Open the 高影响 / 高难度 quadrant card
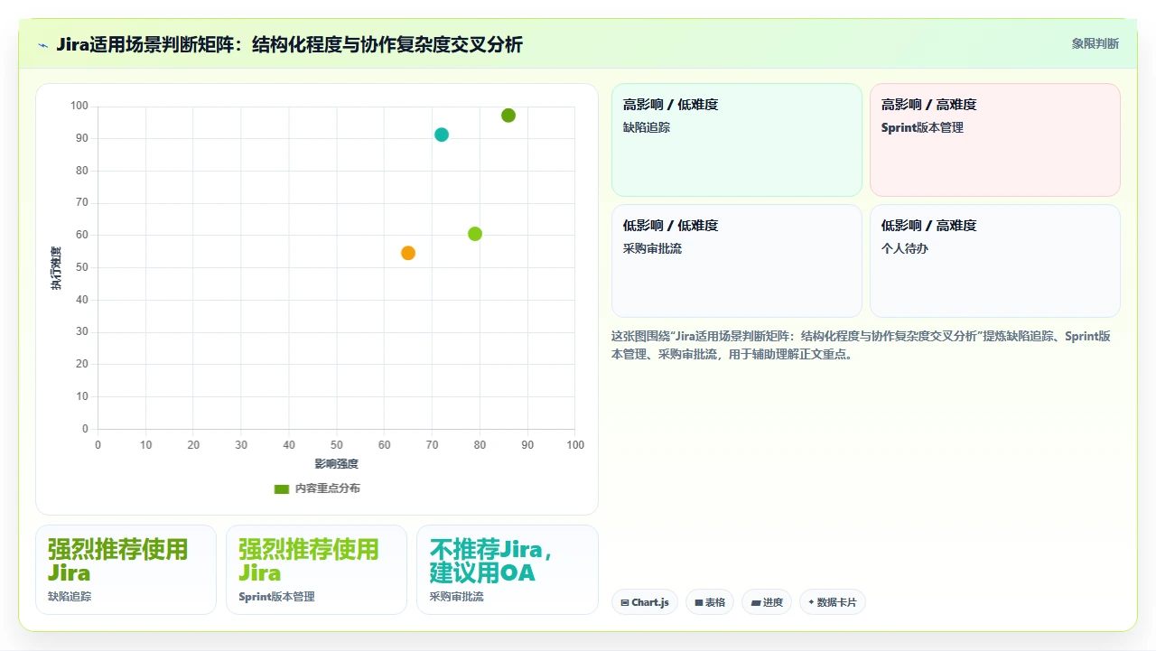The width and height of the screenshot is (1156, 651). click(995, 140)
